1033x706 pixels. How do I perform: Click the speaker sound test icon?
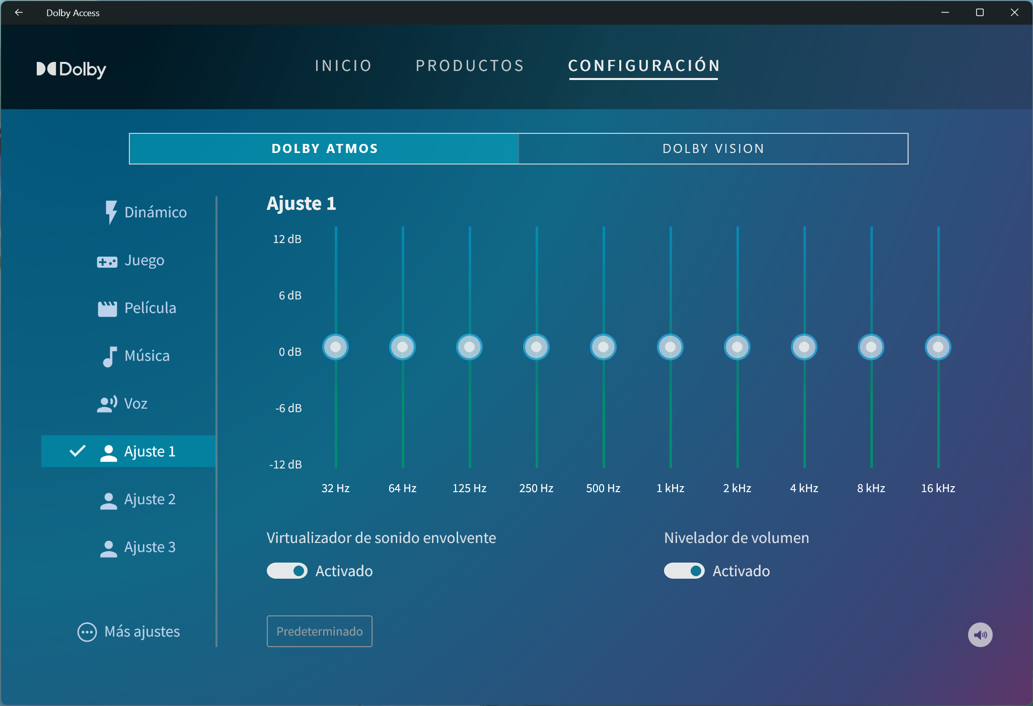pyautogui.click(x=980, y=635)
